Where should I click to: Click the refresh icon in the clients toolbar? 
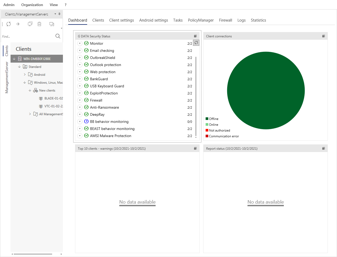coord(9,24)
